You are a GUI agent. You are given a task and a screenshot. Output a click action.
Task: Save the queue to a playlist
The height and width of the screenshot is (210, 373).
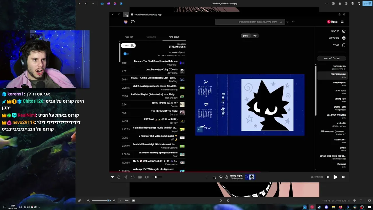pyautogui.click(x=128, y=45)
